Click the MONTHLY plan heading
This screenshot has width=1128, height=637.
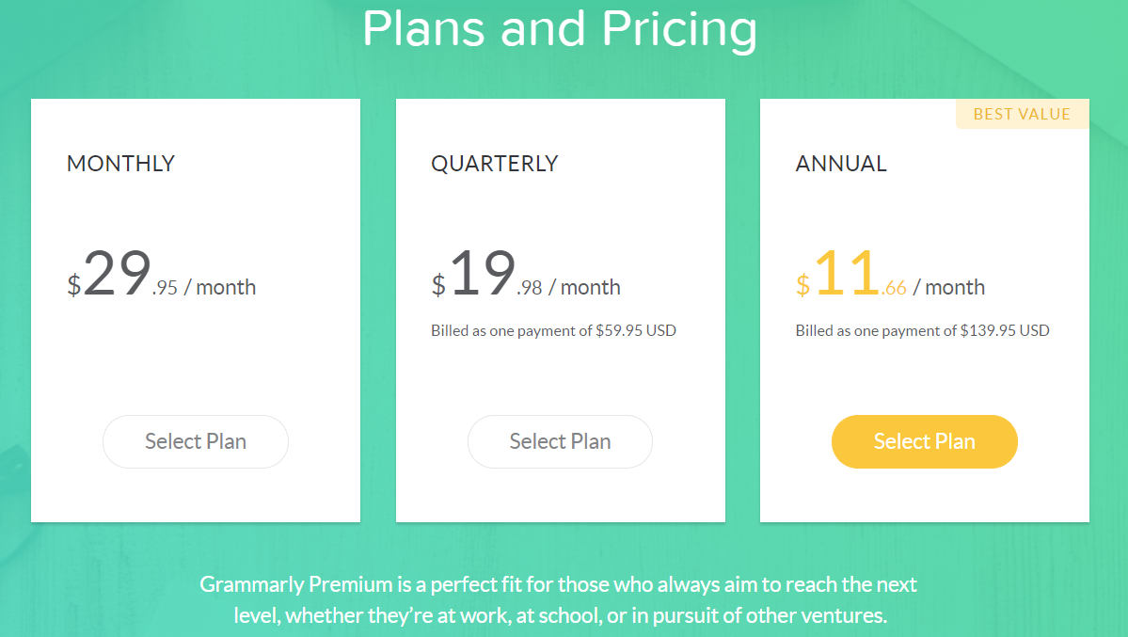tap(120, 164)
